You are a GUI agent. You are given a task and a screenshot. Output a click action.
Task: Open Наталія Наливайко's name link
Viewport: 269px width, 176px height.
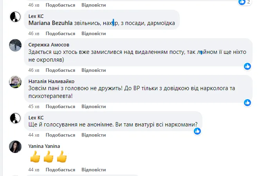click(x=51, y=81)
